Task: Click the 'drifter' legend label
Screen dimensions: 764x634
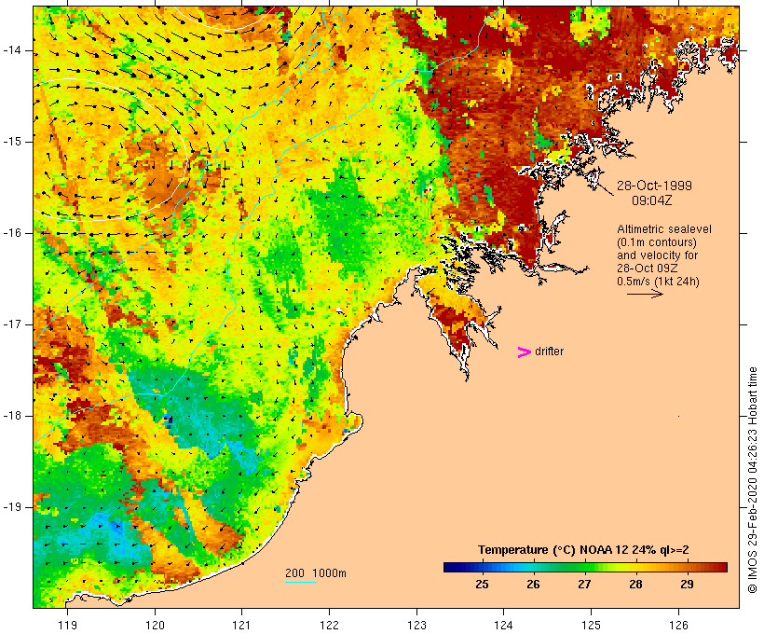Action: [x=549, y=351]
